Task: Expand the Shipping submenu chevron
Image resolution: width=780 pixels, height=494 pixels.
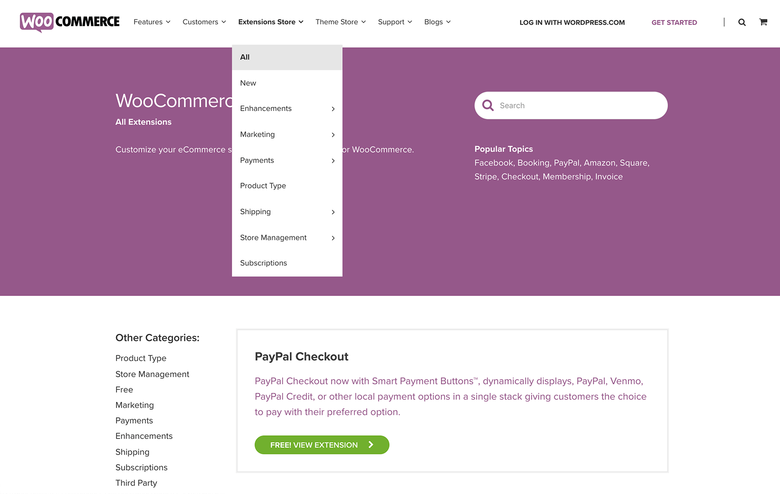Action: tap(333, 212)
